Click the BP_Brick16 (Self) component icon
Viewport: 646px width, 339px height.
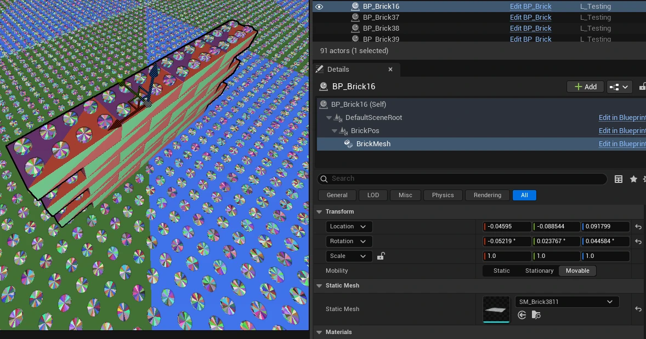click(324, 105)
